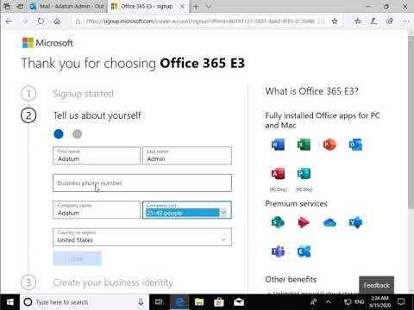Click the First name field
Image resolution: width=414 pixels, height=310 pixels.
[97, 156]
